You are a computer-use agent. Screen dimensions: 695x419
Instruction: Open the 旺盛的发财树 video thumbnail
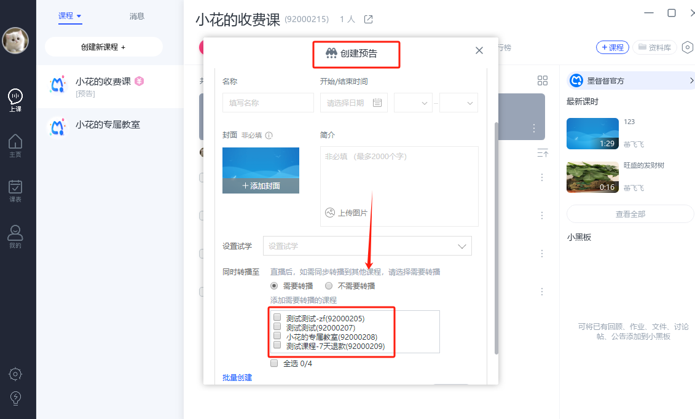tap(592, 177)
